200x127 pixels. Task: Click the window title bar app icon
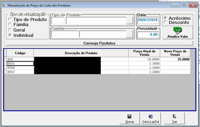(x=4, y=6)
